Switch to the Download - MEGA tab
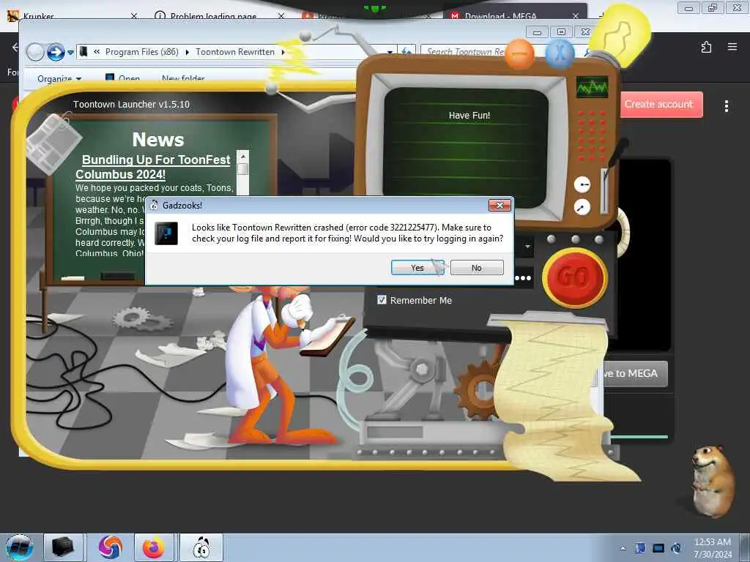Image resolution: width=750 pixels, height=562 pixels. (x=500, y=16)
